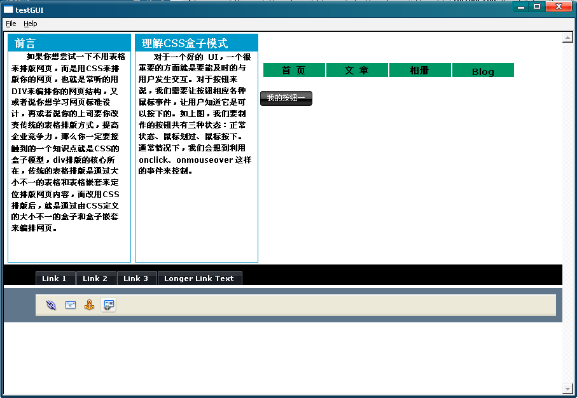Open the Link 3 tab
This screenshot has width=577, height=398.
[x=136, y=278]
